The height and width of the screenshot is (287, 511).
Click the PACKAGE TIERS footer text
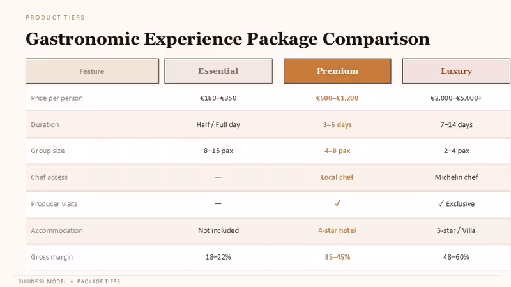98,281
